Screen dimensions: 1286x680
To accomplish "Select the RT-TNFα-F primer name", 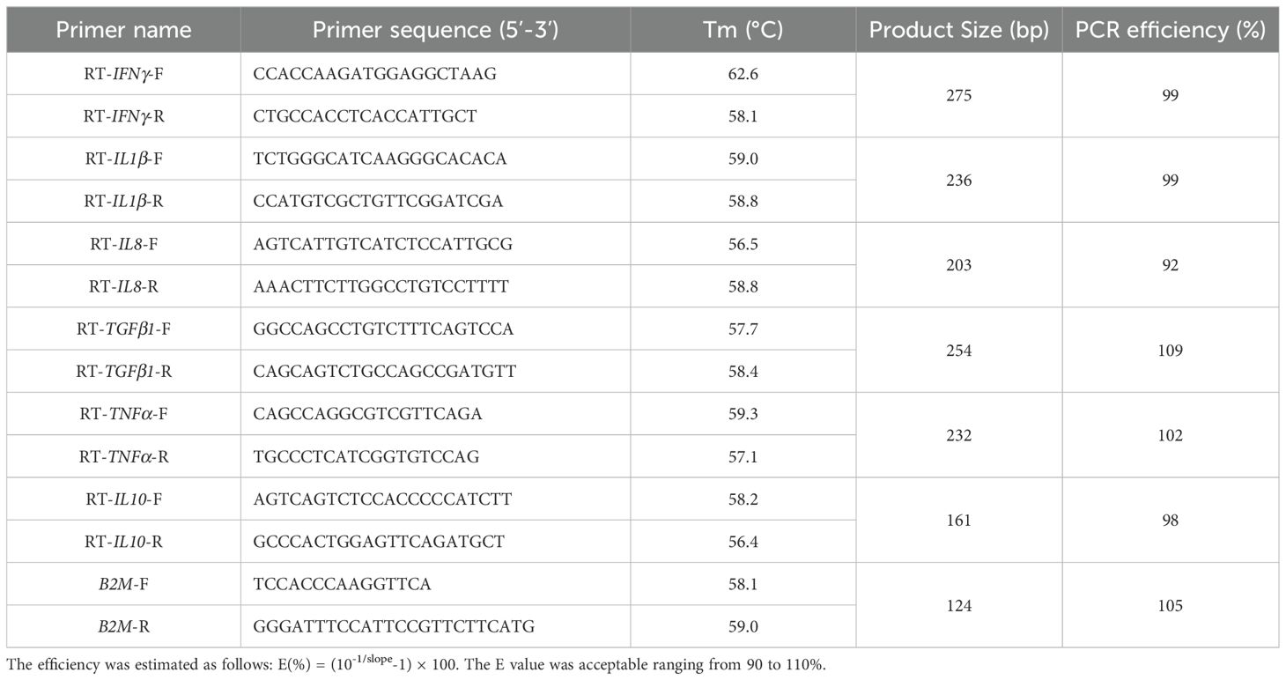I will [x=123, y=414].
